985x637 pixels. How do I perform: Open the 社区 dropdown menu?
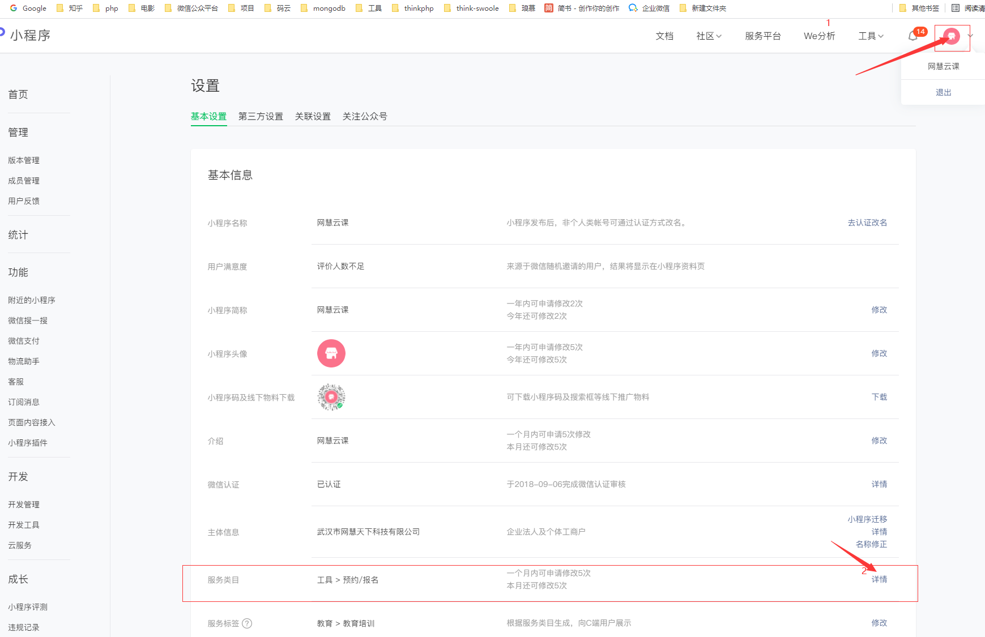tap(709, 36)
